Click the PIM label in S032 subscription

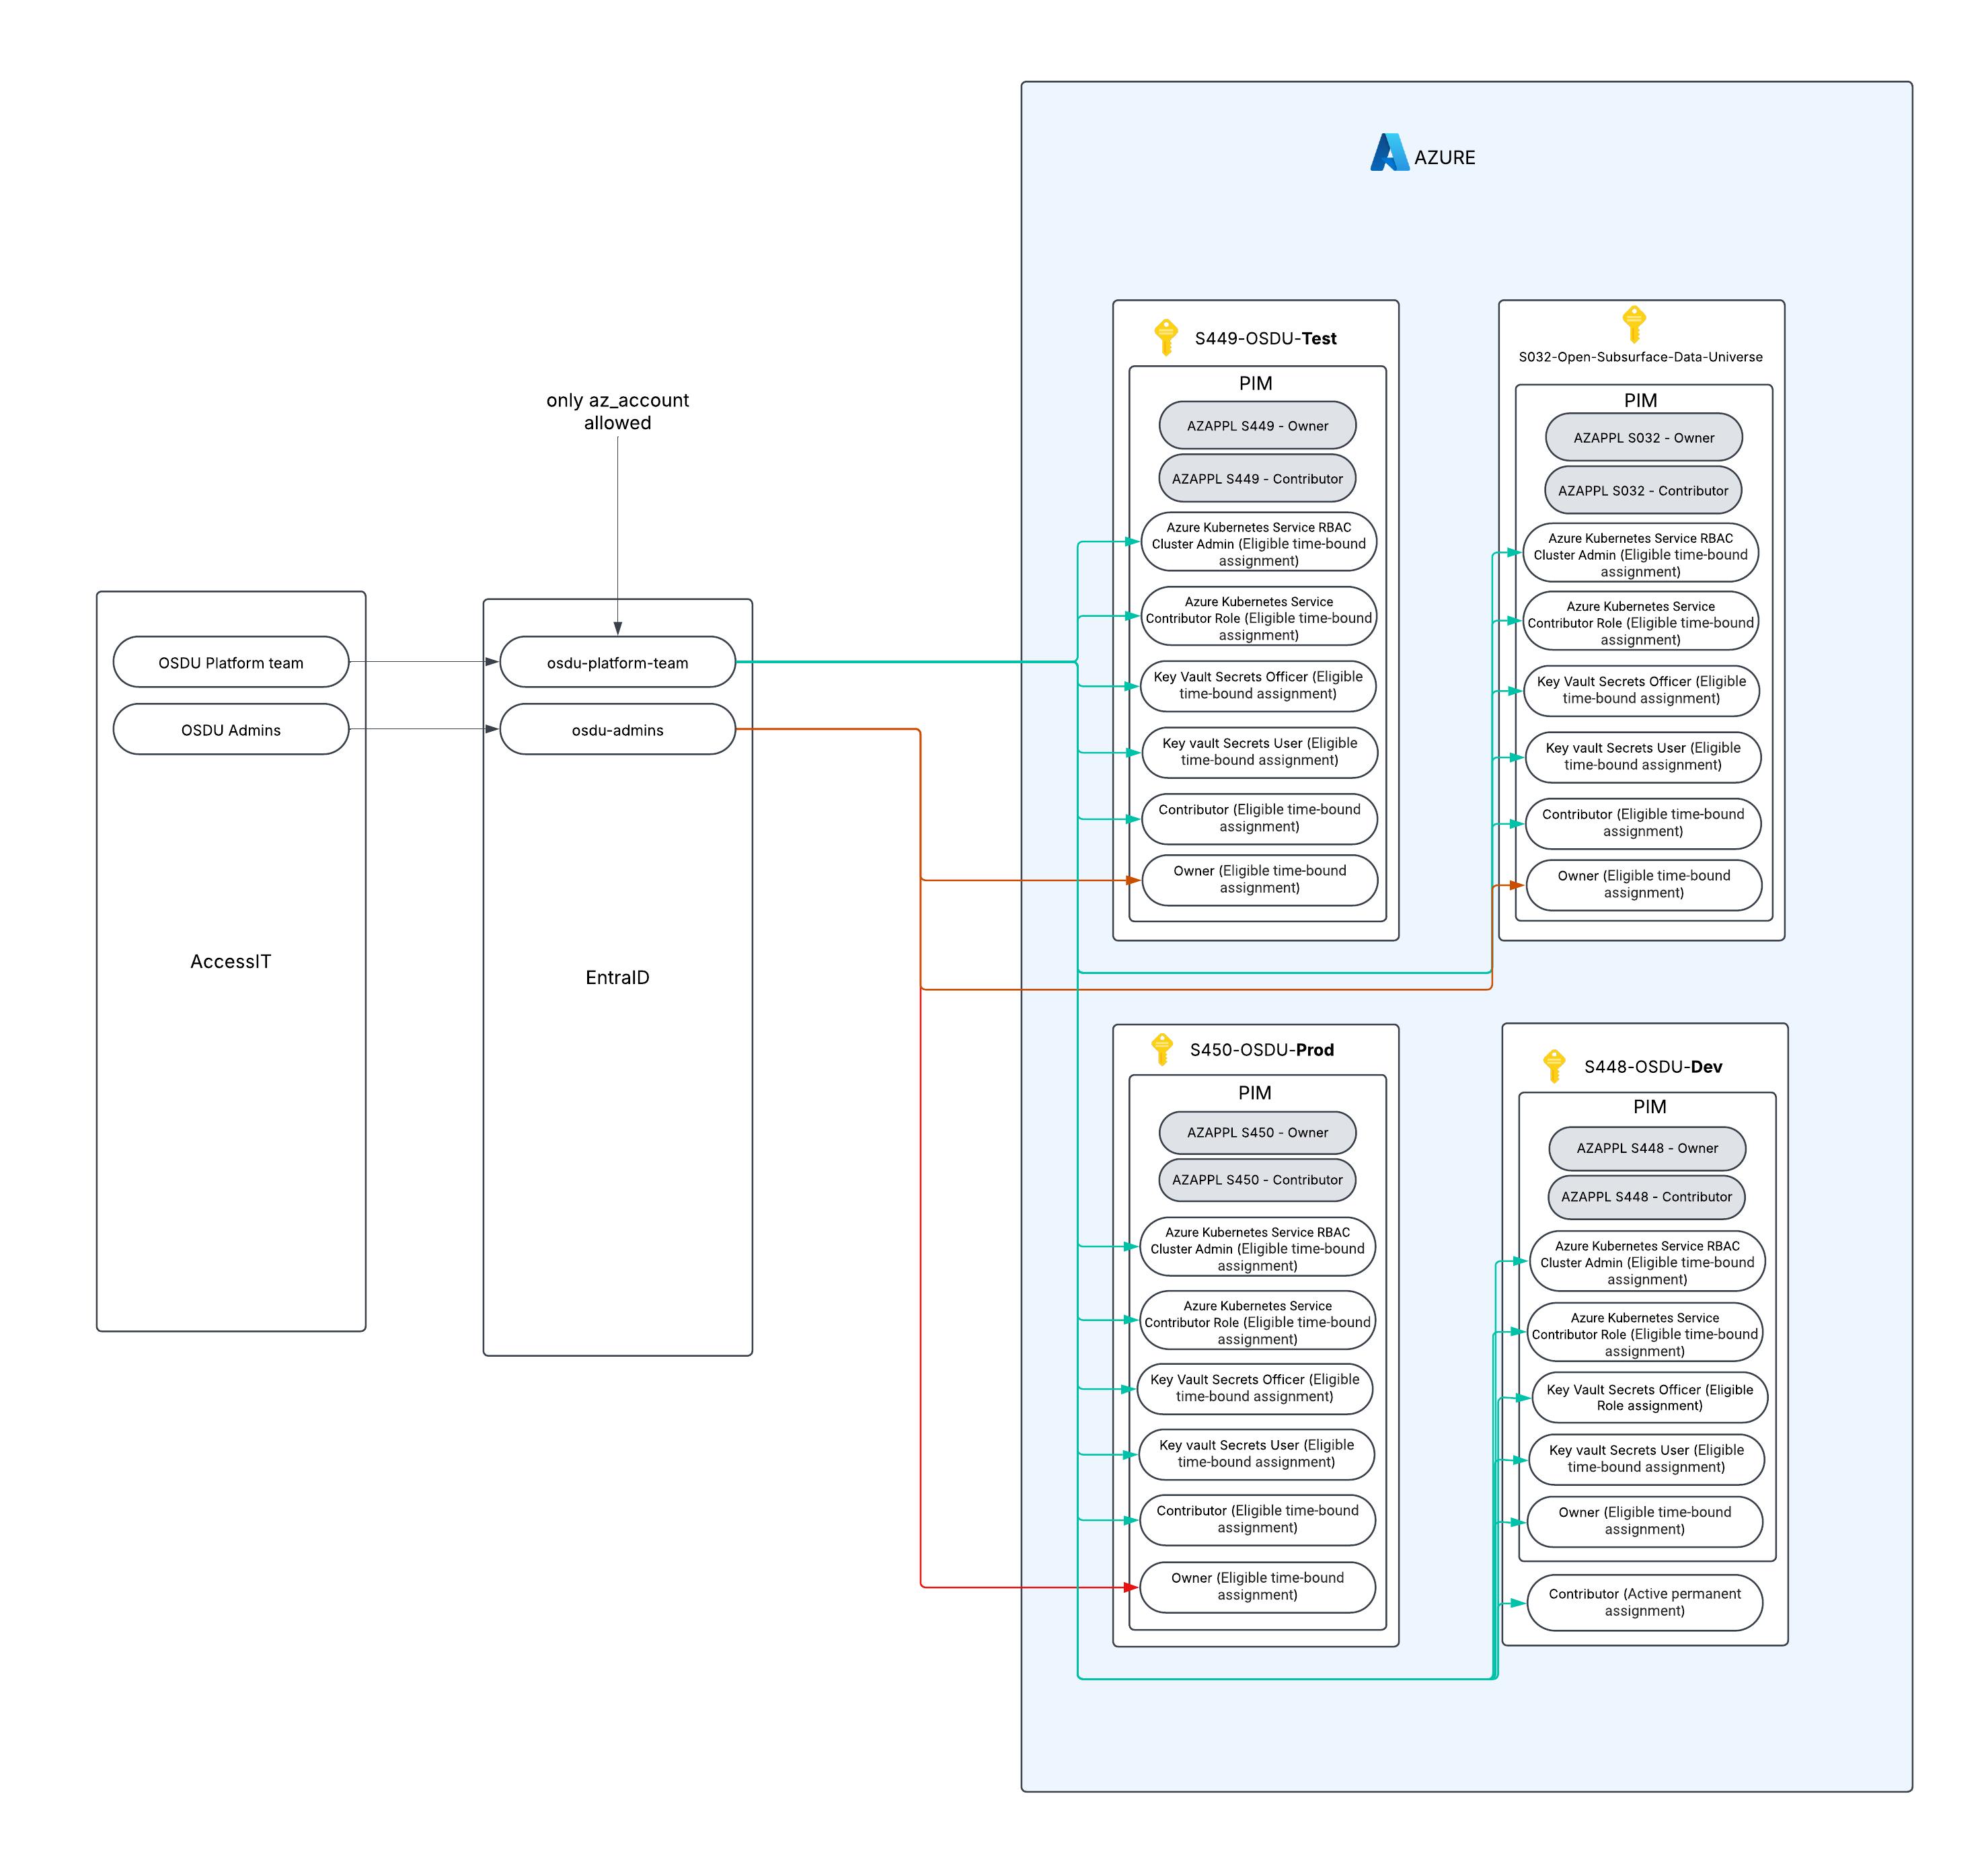1641,400
